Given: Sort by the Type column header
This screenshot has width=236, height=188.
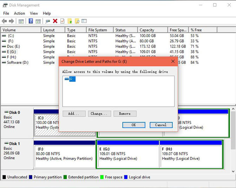Looking at the screenshot, I should point(76,30).
